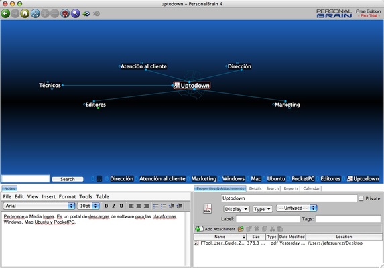Open the Type dropdown button

pyautogui.click(x=263, y=209)
